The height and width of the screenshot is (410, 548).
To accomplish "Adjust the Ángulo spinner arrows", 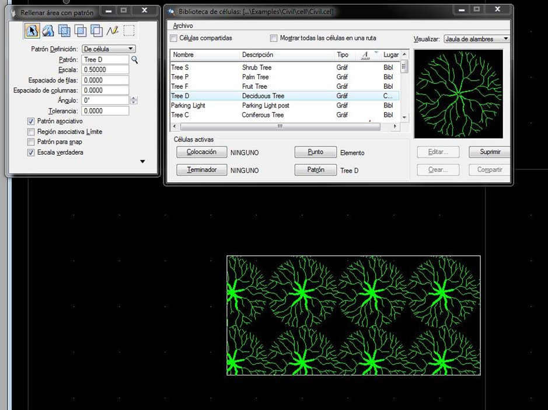I will (x=134, y=100).
